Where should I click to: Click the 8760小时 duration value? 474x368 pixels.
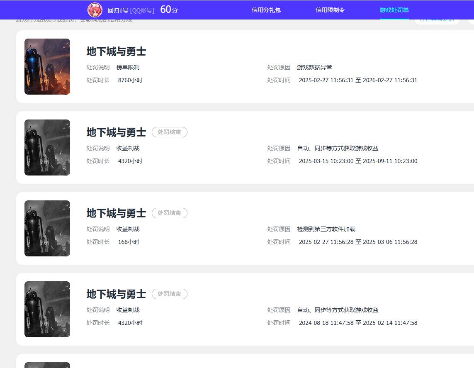click(130, 80)
